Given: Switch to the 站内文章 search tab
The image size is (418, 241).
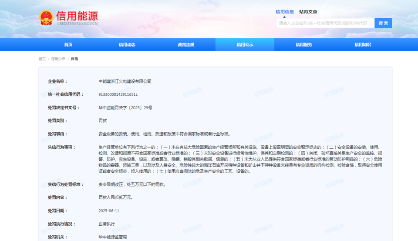Looking at the screenshot, I should (x=308, y=12).
